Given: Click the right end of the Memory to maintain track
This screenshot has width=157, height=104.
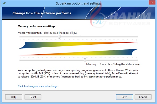Looking at the screenshot, I should pyautogui.click(x=137, y=37).
